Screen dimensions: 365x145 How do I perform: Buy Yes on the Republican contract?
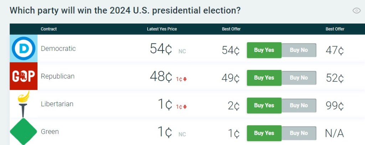(x=264, y=78)
